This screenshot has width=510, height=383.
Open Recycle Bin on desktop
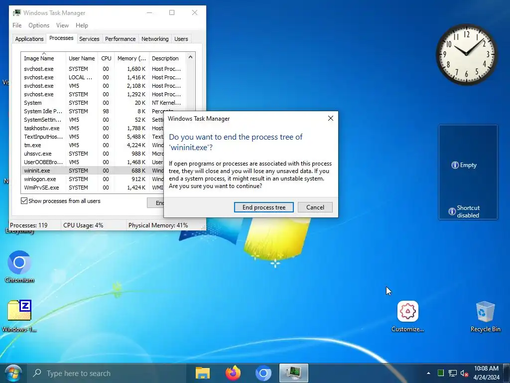point(485,316)
